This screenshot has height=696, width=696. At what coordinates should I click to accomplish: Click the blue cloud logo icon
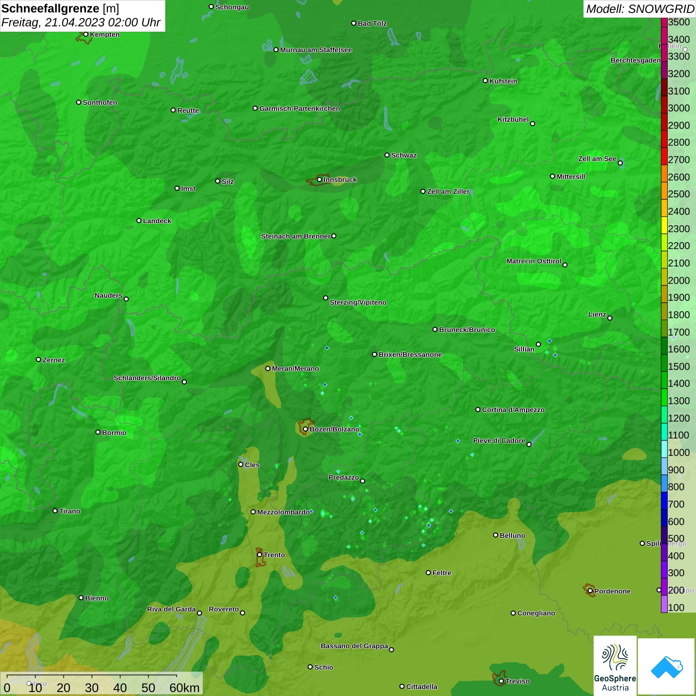click(x=667, y=667)
